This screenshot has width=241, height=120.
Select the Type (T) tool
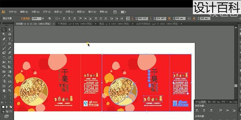point(10,39)
